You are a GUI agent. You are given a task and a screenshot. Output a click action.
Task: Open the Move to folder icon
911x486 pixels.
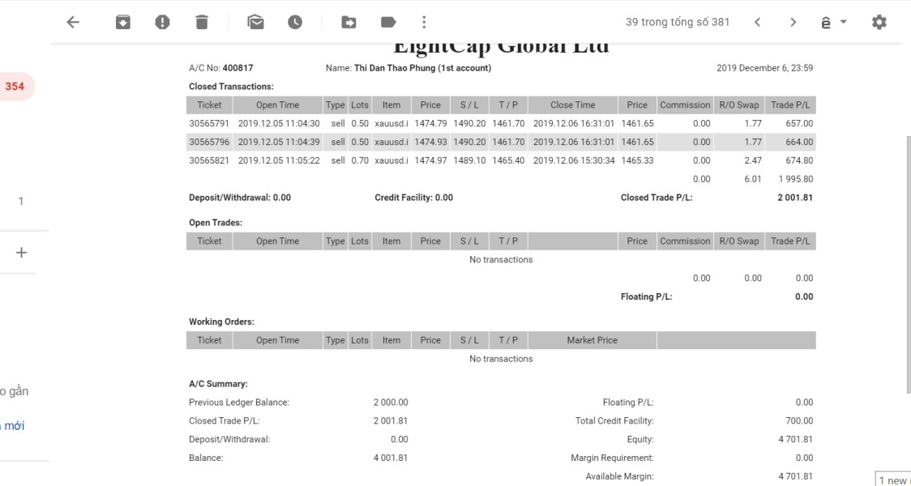click(349, 23)
